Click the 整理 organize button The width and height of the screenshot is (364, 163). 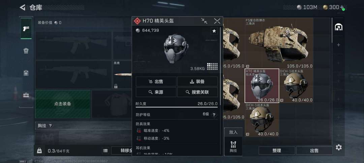point(277,151)
